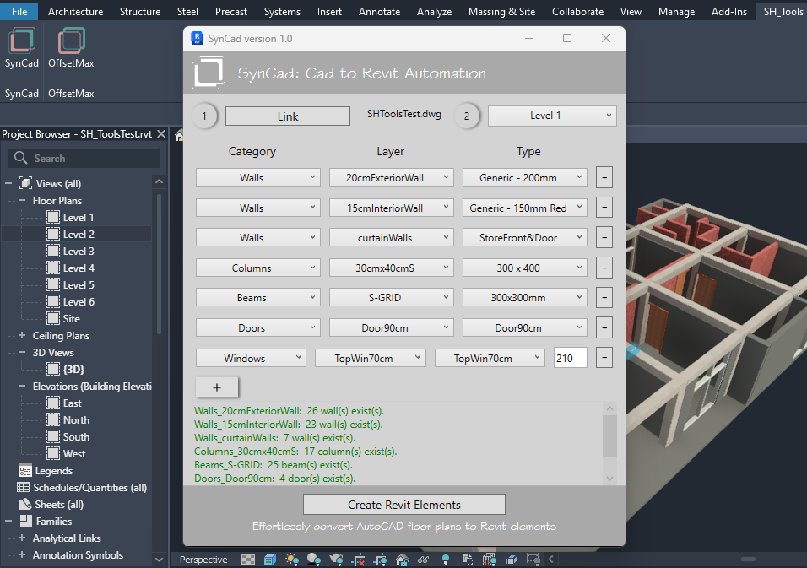The image size is (807, 568).
Task: Click the search magnifier icon in Project Browser
Action: pos(20,158)
